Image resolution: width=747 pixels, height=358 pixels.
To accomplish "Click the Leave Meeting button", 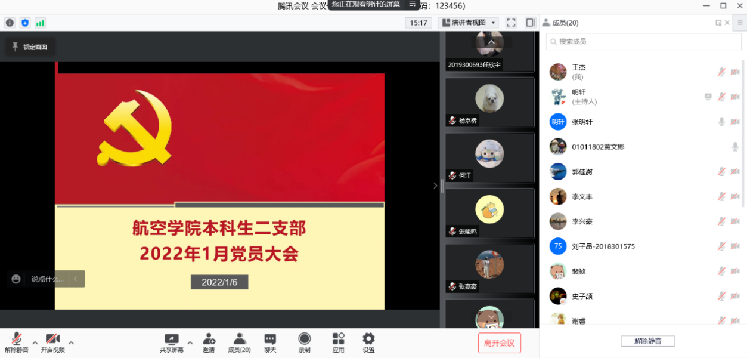I will (x=499, y=343).
